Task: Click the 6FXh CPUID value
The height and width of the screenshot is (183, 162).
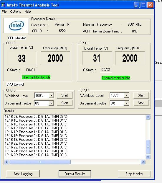Action: [63, 31]
